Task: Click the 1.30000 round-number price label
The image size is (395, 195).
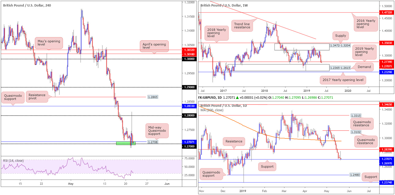Action: tap(189, 59)
